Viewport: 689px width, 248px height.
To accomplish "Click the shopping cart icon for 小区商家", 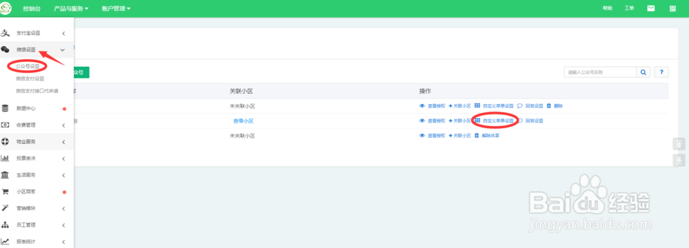I will pos(5,192).
